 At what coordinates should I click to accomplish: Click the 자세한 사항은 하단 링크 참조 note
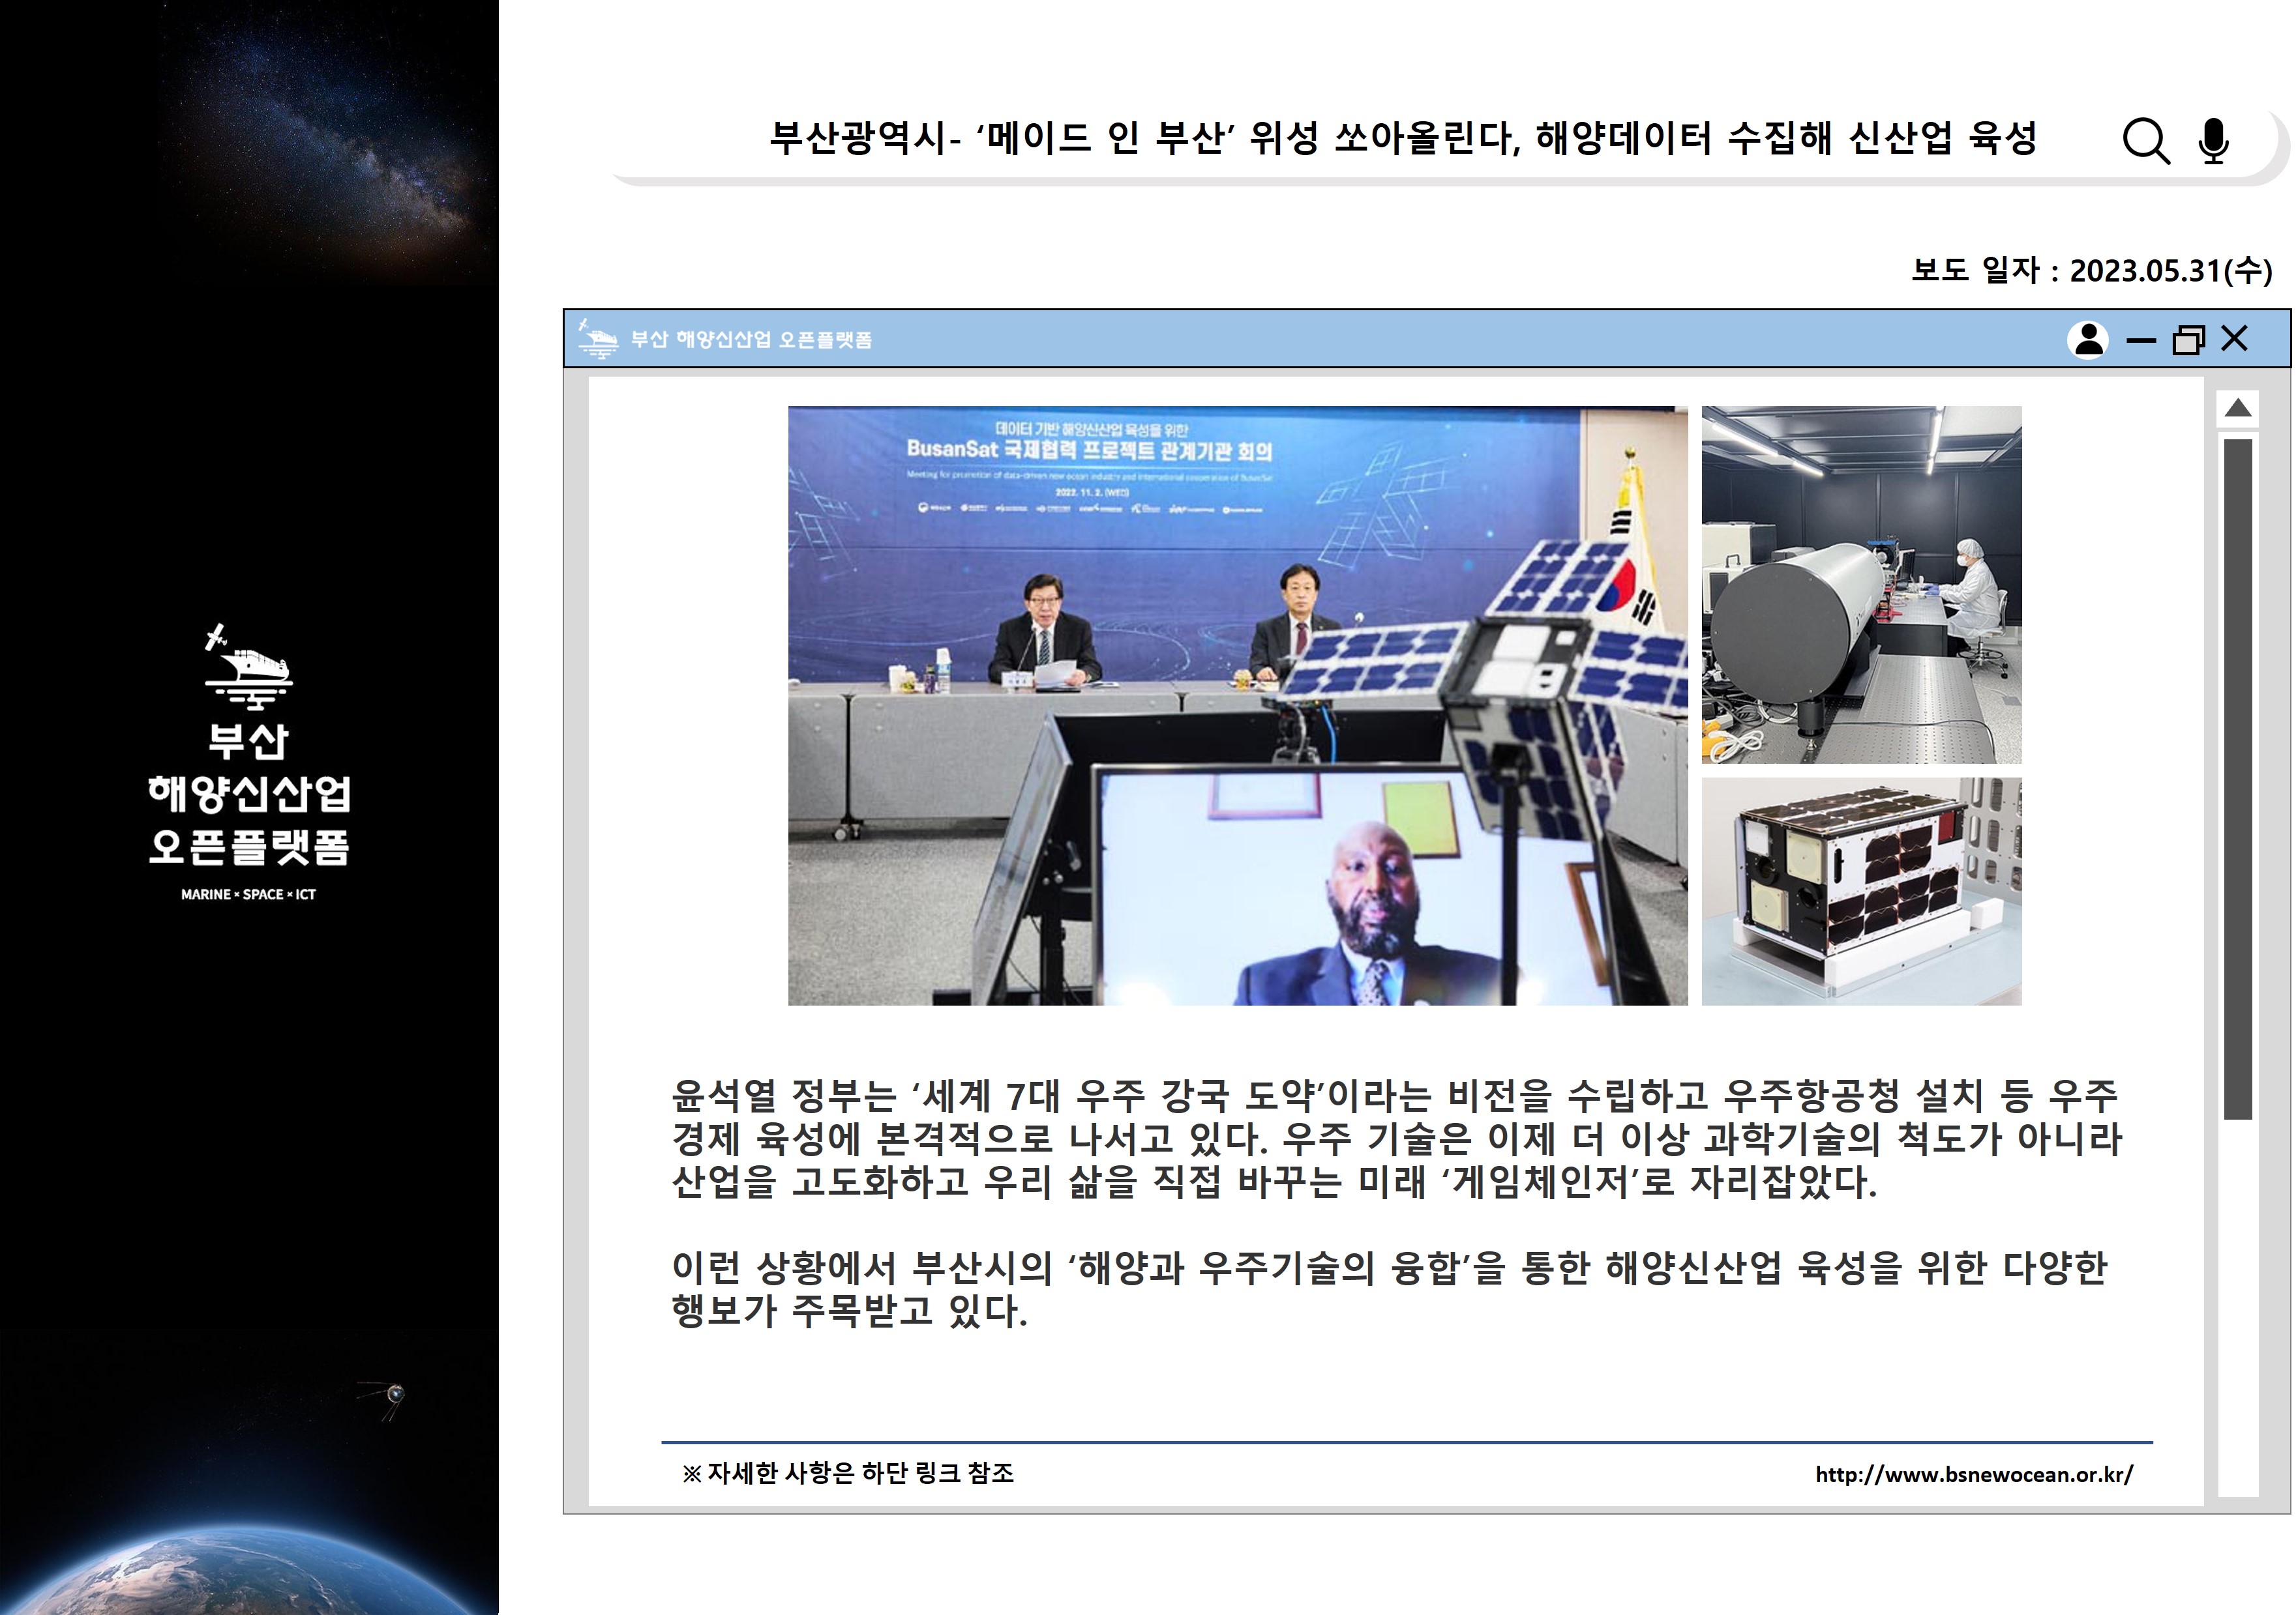click(x=847, y=1474)
